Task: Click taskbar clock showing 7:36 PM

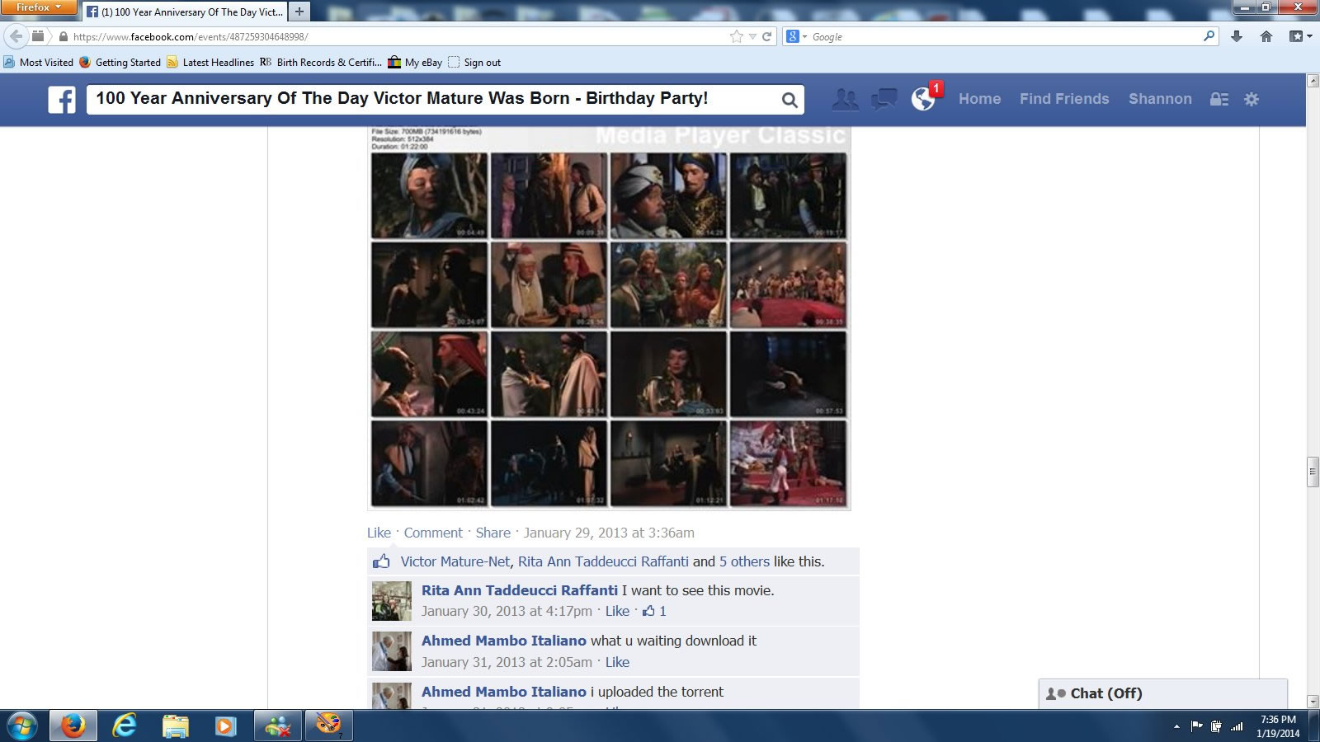Action: click(1278, 726)
